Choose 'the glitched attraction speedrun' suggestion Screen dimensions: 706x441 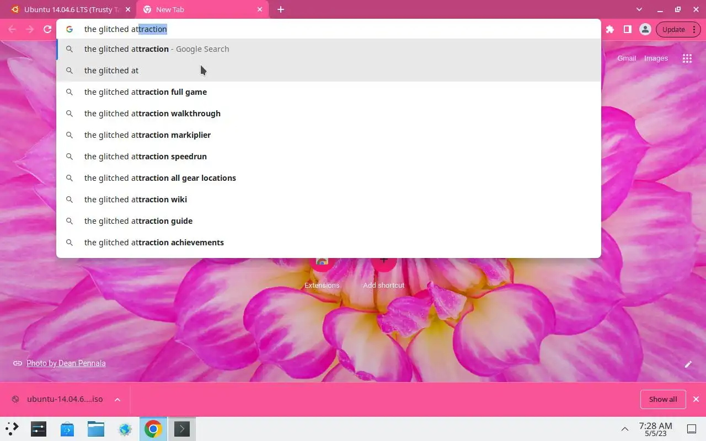pos(329,157)
